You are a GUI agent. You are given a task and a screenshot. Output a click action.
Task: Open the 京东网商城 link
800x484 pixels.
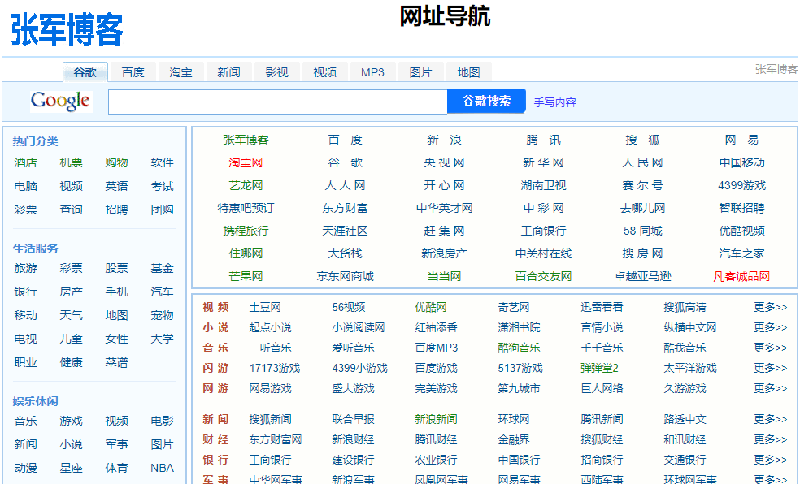pos(346,276)
